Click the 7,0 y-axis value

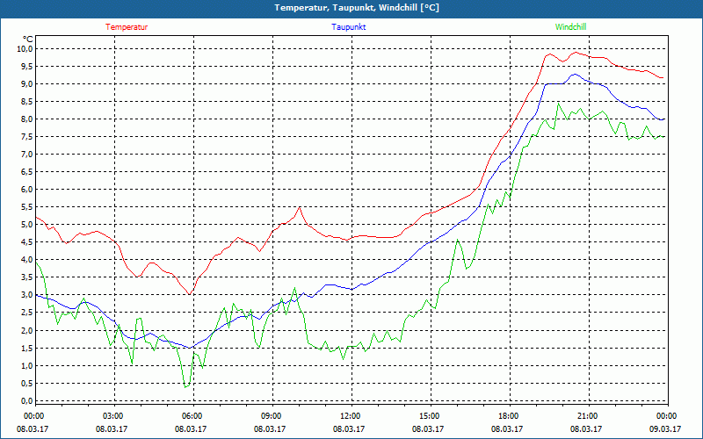coord(27,155)
